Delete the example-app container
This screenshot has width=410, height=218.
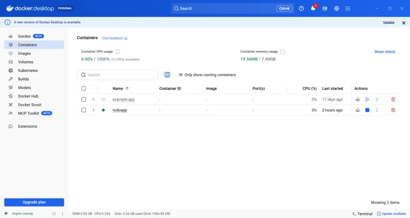(393, 99)
